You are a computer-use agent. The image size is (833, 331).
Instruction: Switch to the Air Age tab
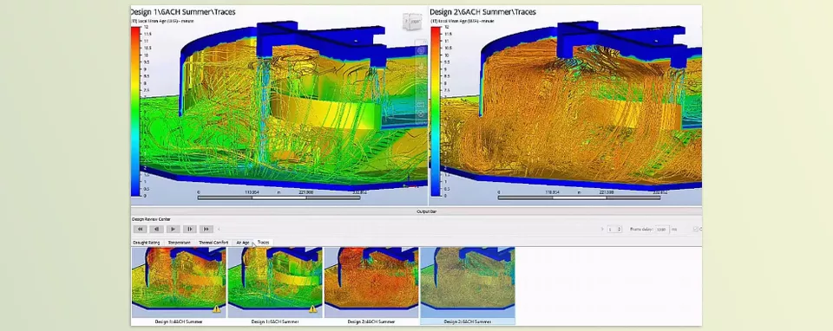click(242, 243)
